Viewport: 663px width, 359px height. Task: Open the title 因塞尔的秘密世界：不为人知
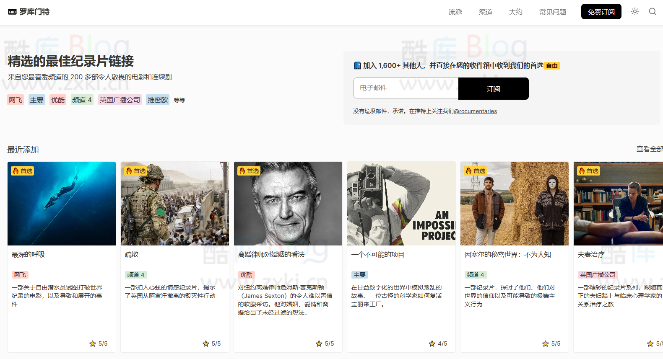click(508, 254)
